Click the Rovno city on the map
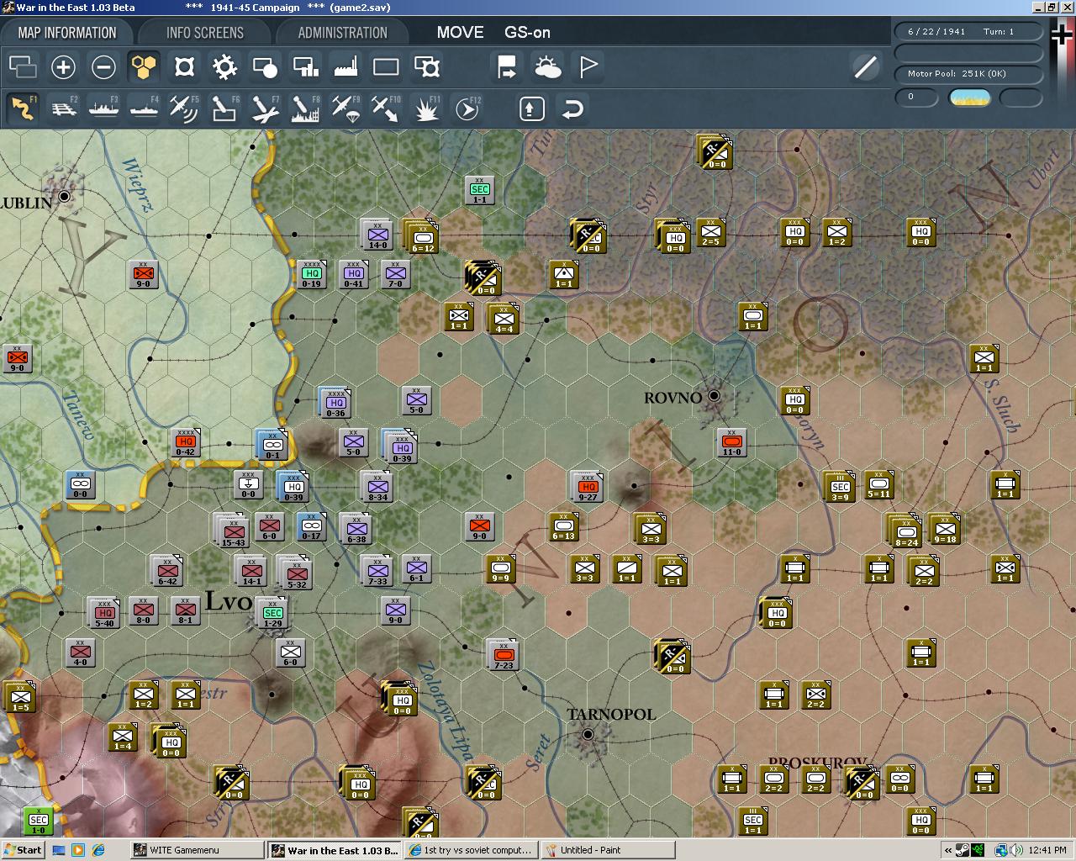The width and height of the screenshot is (1076, 861). [714, 395]
